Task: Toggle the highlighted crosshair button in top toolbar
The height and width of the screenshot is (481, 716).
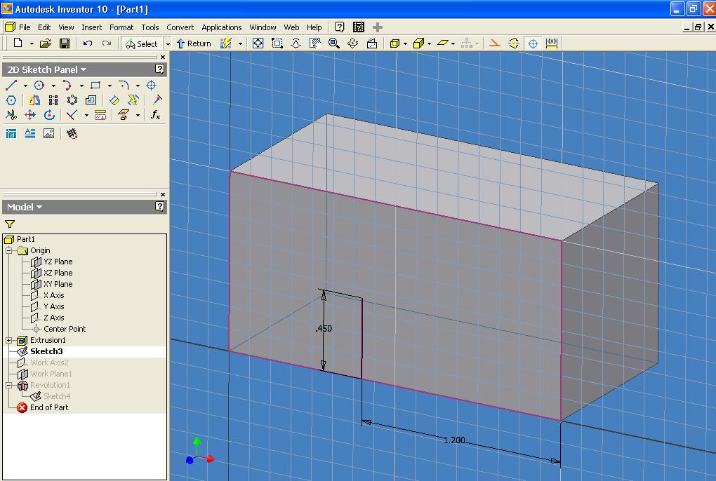Action: [x=533, y=43]
